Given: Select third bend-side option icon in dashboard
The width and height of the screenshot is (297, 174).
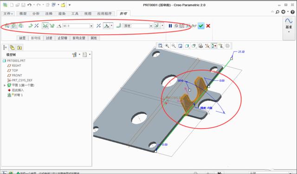Looking at the screenshot, I should click(21, 26).
